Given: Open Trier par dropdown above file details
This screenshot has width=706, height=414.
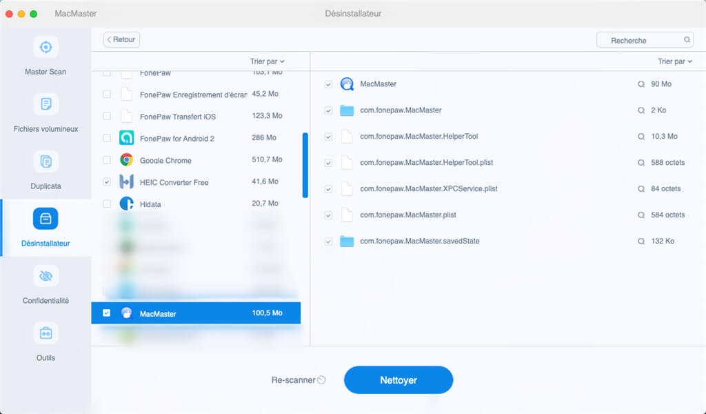Looking at the screenshot, I should point(674,61).
